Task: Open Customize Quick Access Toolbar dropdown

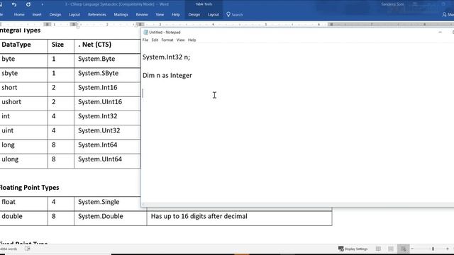Action: tap(43, 4)
